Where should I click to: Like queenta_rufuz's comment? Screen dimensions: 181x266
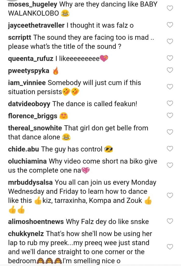170,58
